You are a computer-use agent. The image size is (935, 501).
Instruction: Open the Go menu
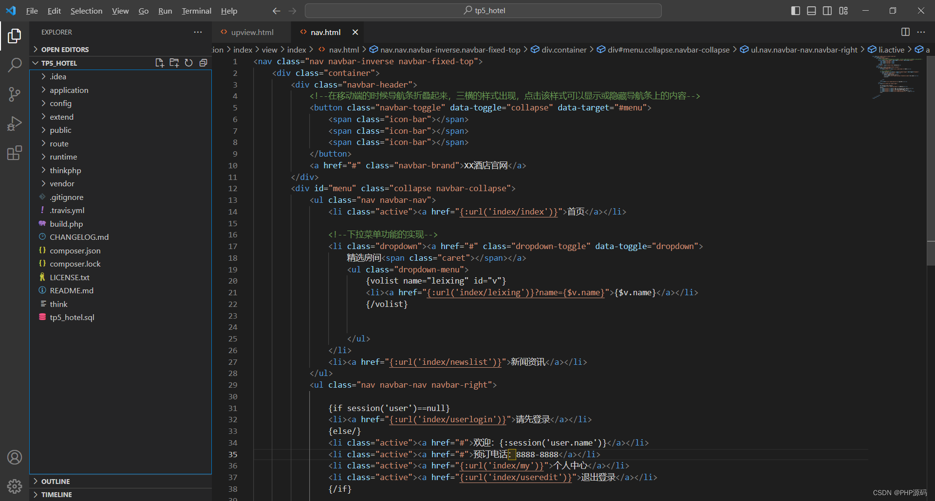(143, 11)
